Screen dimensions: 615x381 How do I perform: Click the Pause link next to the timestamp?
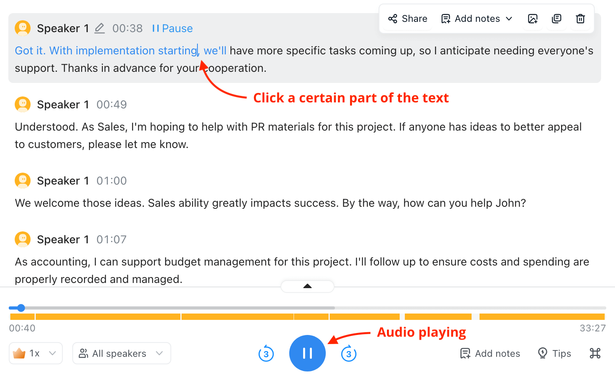point(172,28)
